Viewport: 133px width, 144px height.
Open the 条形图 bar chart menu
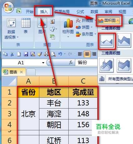pos(86,34)
